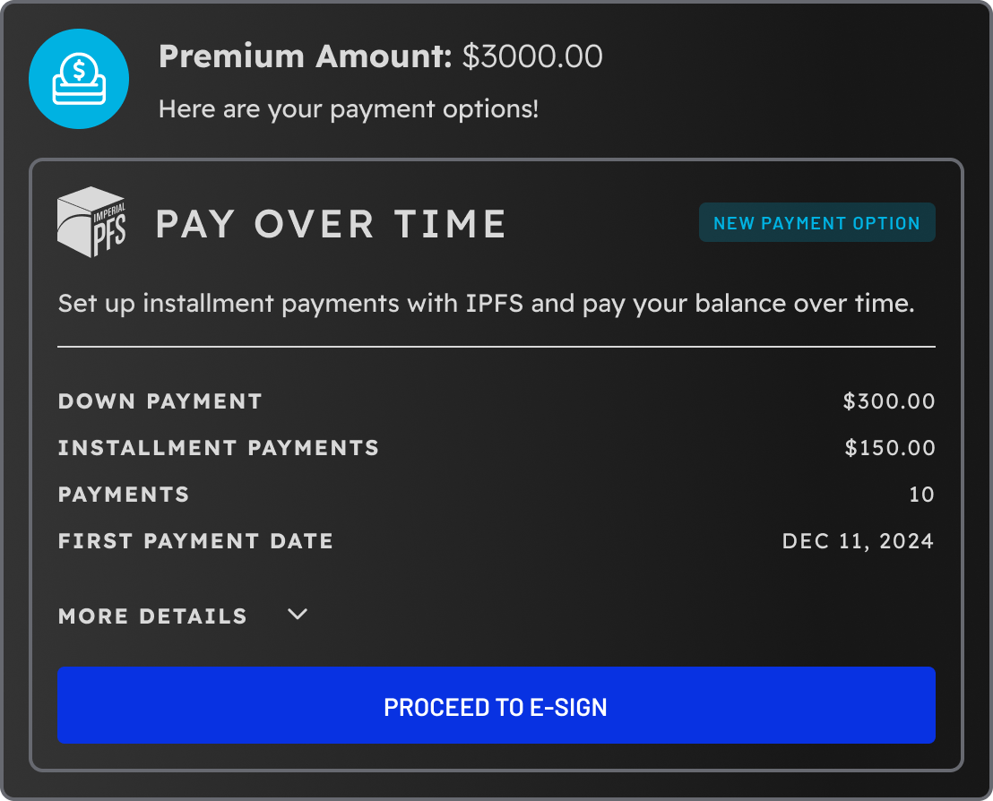Select the DOWN PAYMENT row
This screenshot has height=801, width=993.
tap(160, 401)
